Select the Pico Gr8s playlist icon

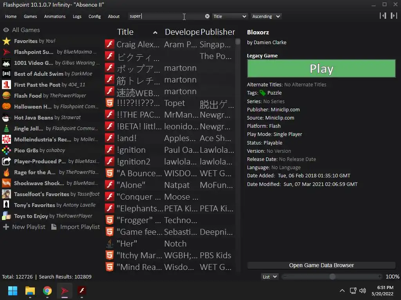click(x=6, y=150)
